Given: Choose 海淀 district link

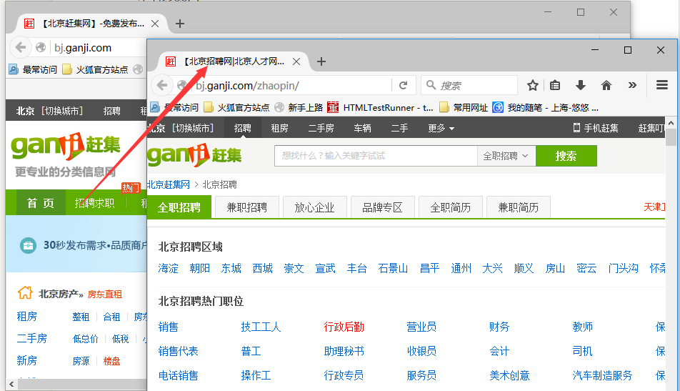Looking at the screenshot, I should [x=169, y=268].
